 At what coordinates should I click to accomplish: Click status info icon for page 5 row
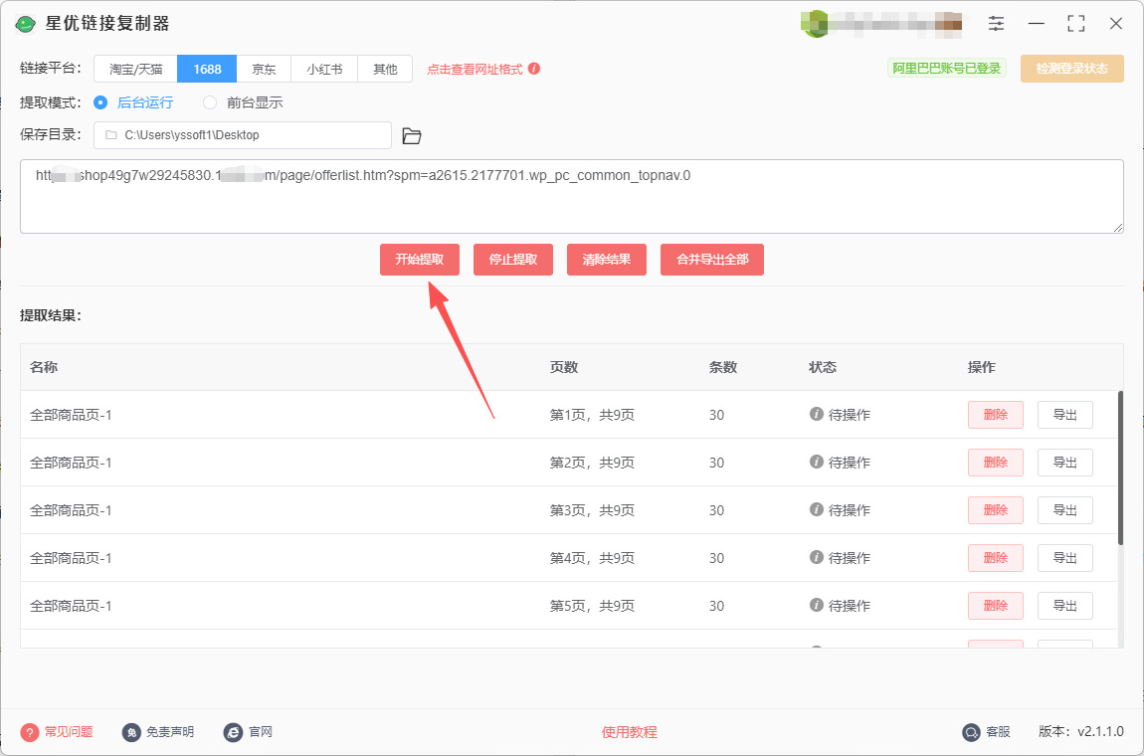817,605
